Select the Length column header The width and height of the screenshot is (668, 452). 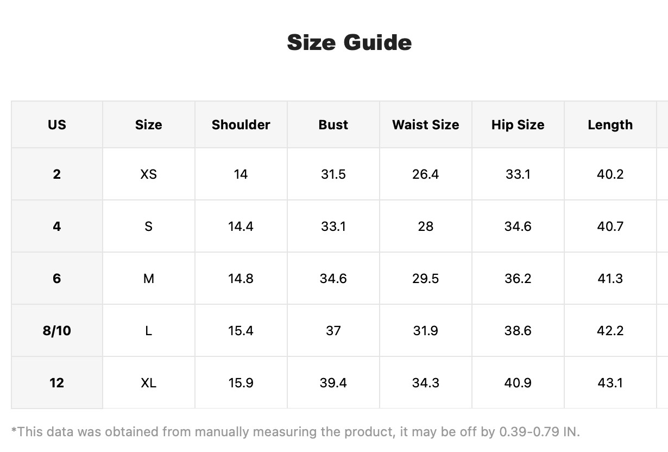[610, 124]
